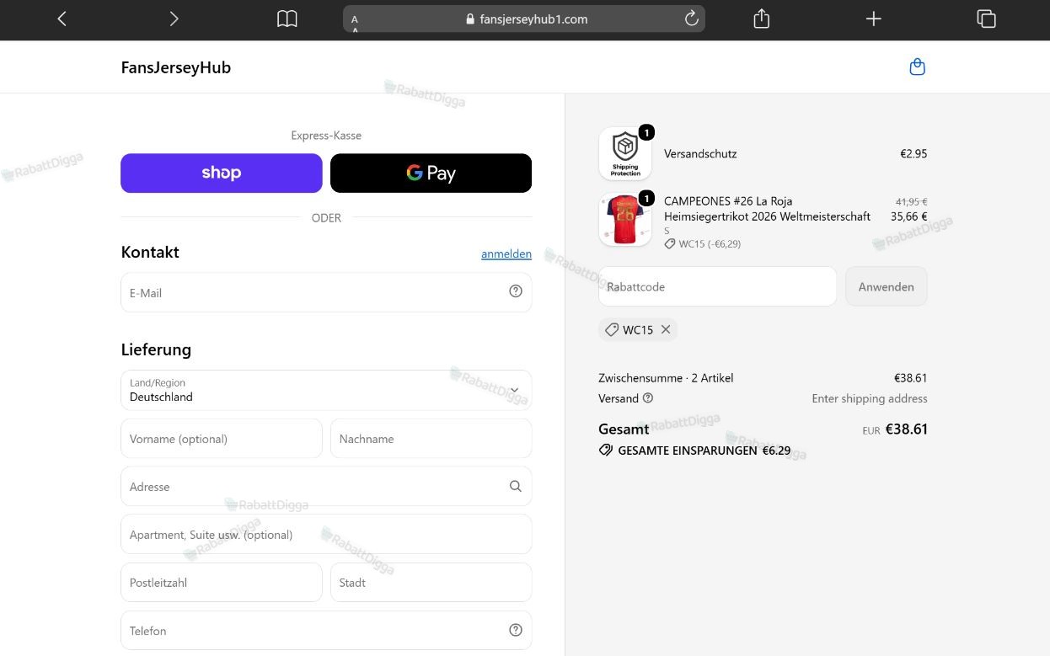Focus the E-Mail input field
The image size is (1050, 656).
pos(326,292)
